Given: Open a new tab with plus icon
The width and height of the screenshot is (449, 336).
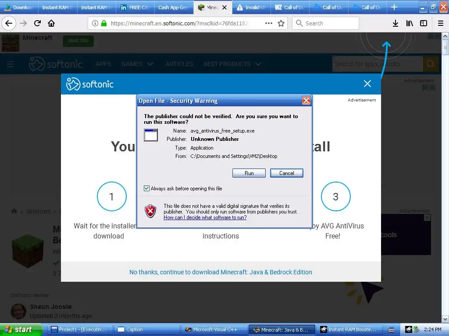Looking at the screenshot, I should pos(394,7).
